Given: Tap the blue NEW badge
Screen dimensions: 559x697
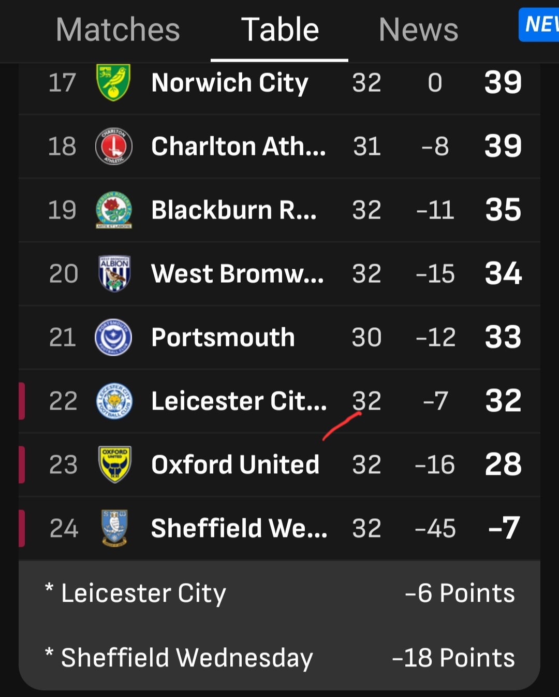Looking at the screenshot, I should pyautogui.click(x=540, y=24).
